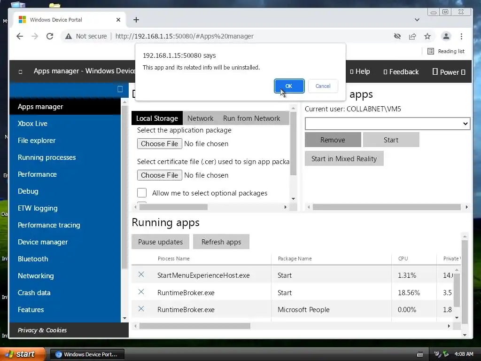
Task: Sort by Process Name column header
Action: pyautogui.click(x=174, y=259)
